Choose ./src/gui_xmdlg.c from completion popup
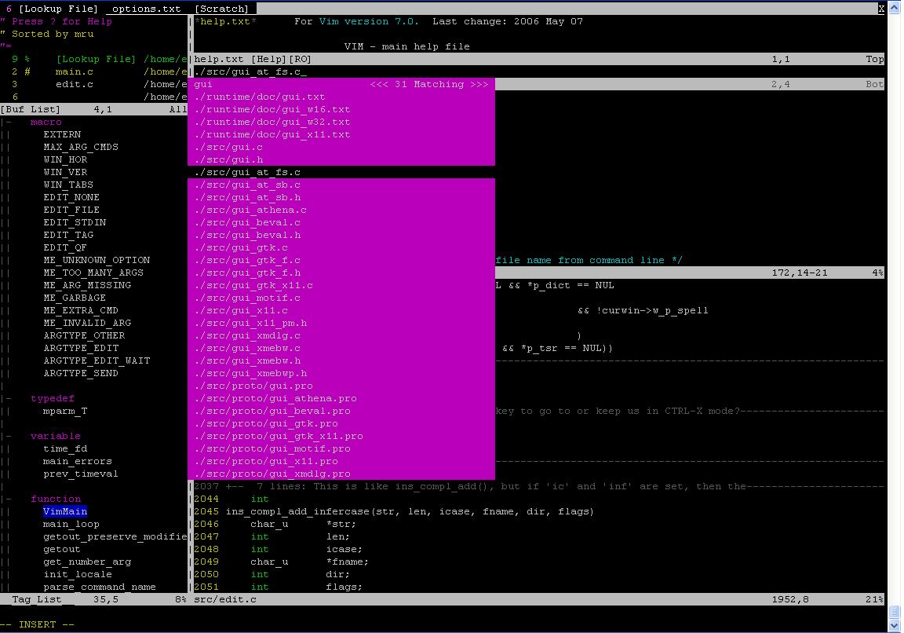The image size is (904, 633). click(341, 336)
